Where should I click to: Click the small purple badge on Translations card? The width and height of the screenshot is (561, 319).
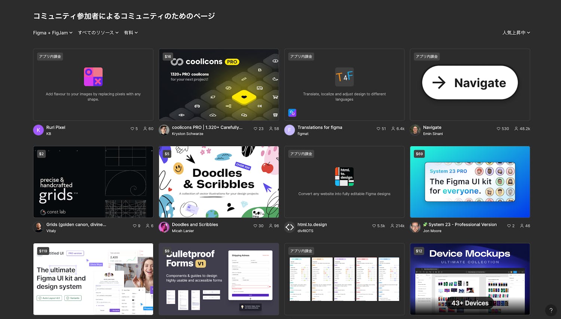(x=292, y=113)
